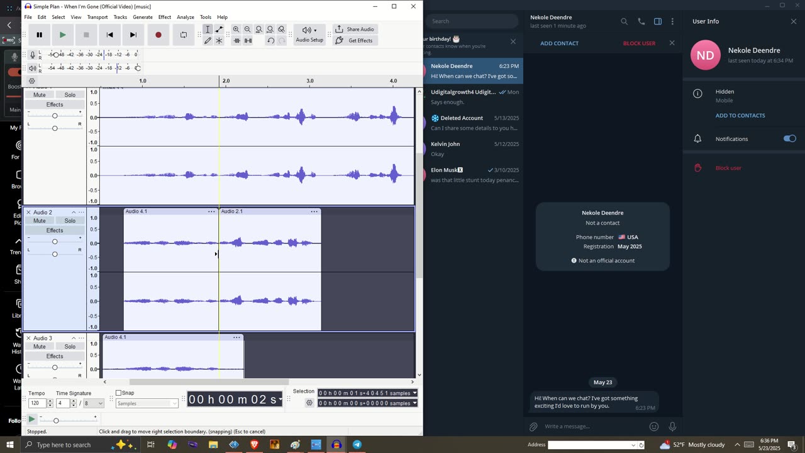805x453 pixels.
Task: Open the Audio Setup dropdown
Action: [x=309, y=35]
